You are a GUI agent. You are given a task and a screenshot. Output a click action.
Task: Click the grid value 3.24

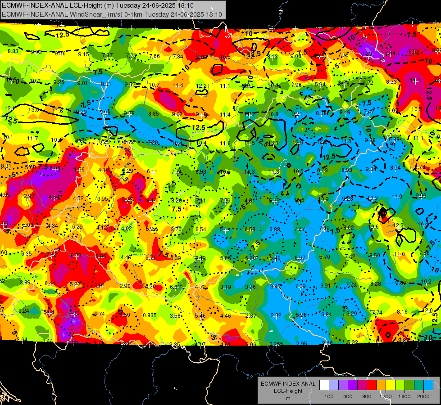click(x=23, y=311)
